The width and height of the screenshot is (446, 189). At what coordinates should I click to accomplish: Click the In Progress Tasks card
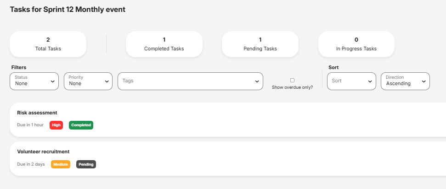[x=356, y=44]
